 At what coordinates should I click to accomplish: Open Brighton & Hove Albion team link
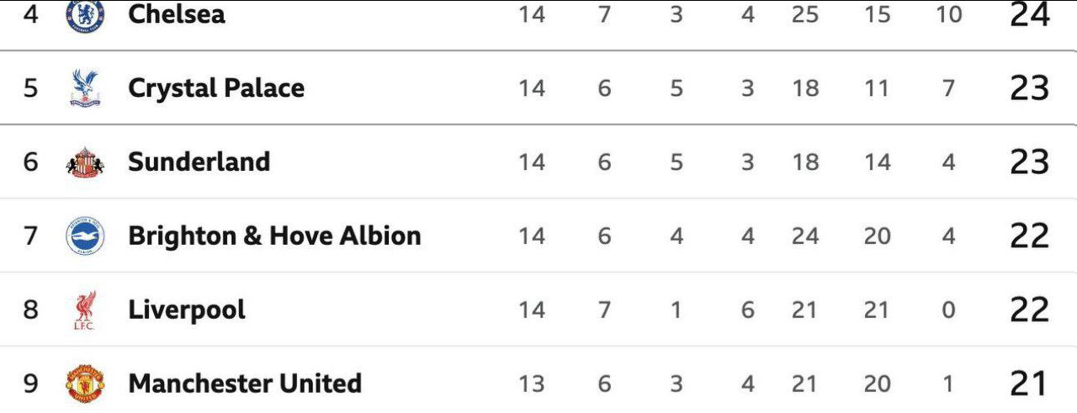tap(274, 236)
